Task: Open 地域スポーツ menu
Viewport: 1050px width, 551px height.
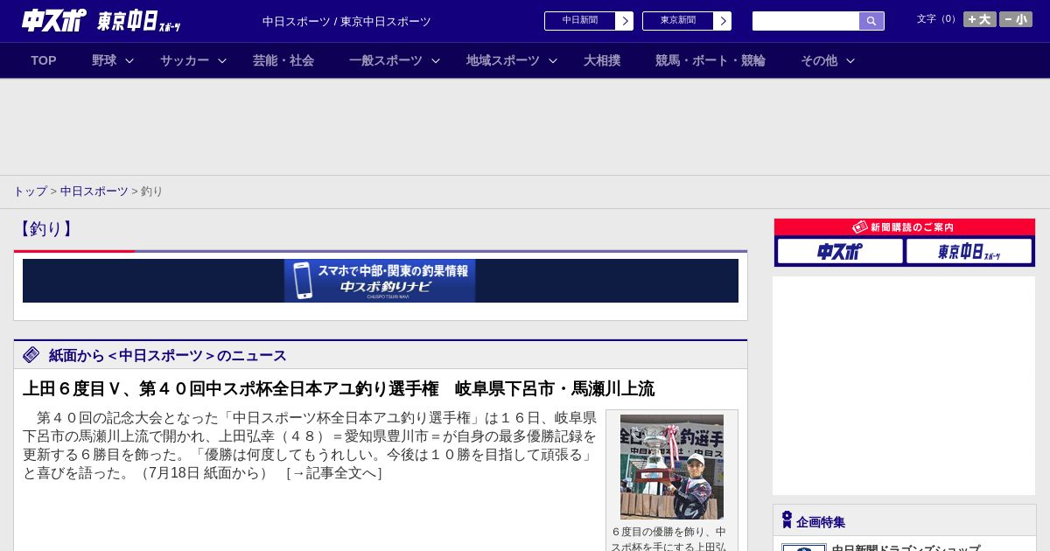Action: [x=503, y=60]
